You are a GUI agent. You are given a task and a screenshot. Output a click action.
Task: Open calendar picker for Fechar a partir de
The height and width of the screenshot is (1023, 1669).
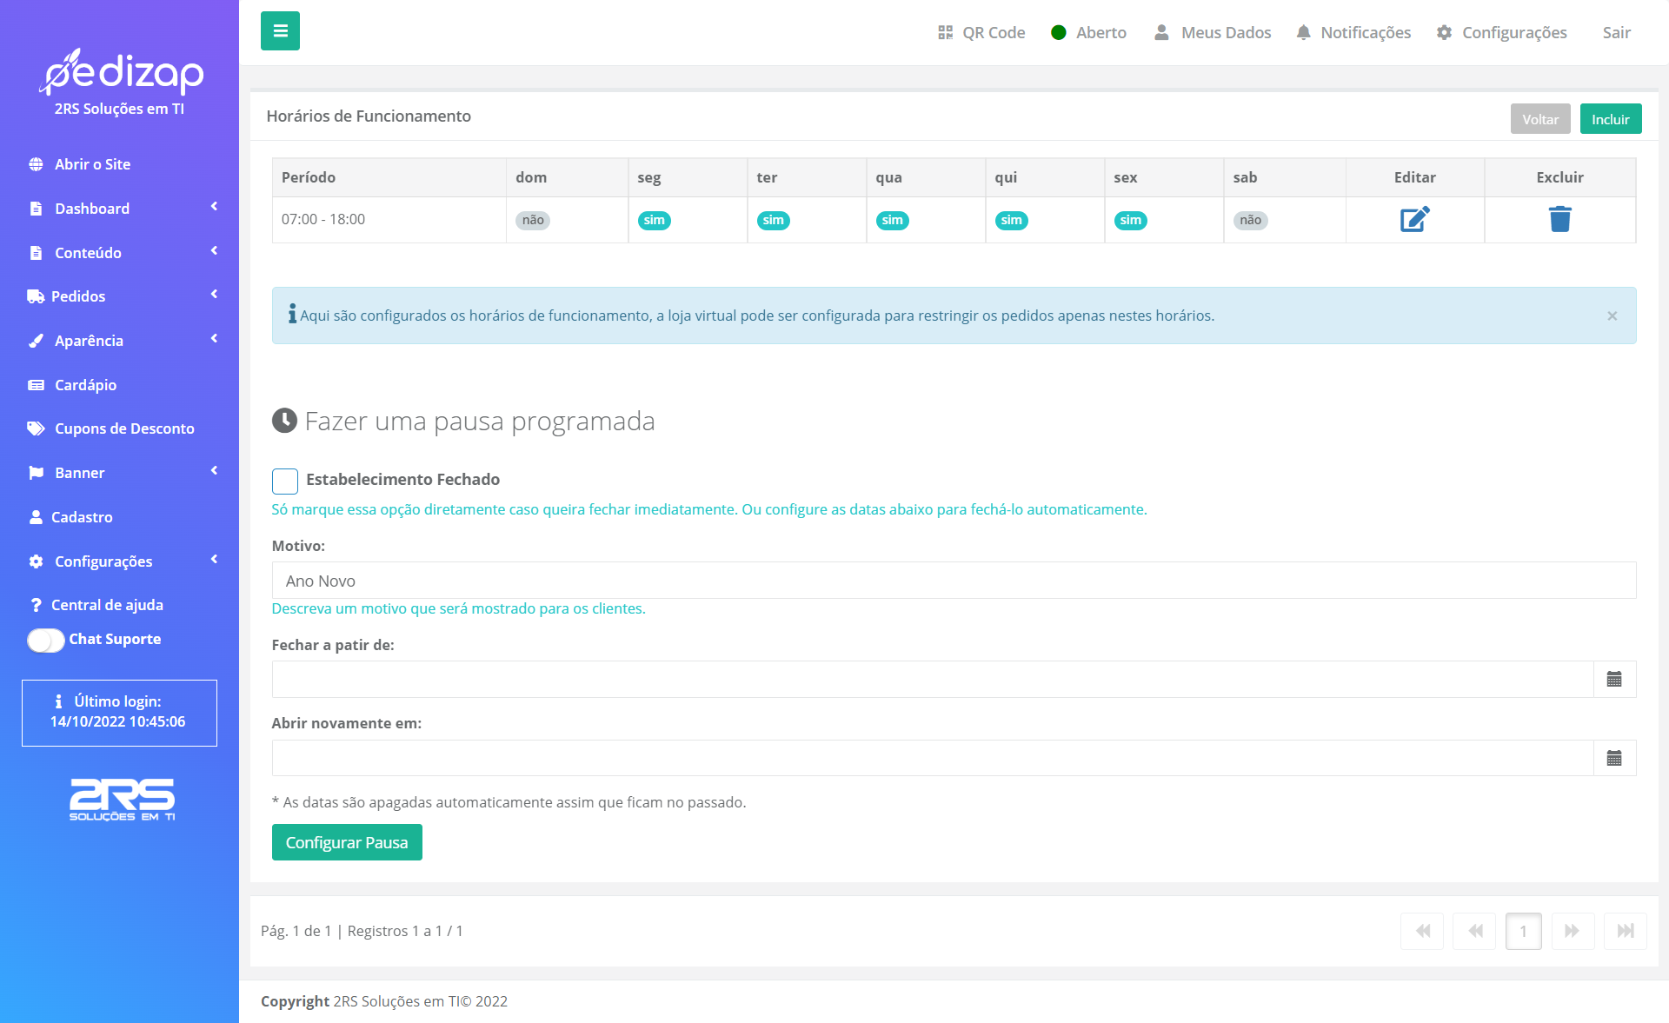[1614, 680]
